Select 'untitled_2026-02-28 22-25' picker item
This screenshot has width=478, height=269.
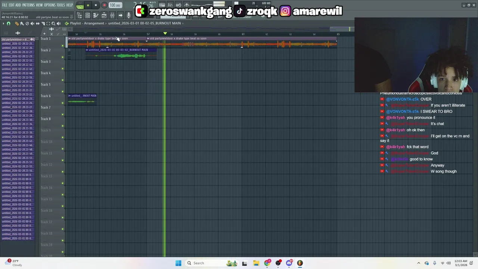pyautogui.click(x=17, y=44)
